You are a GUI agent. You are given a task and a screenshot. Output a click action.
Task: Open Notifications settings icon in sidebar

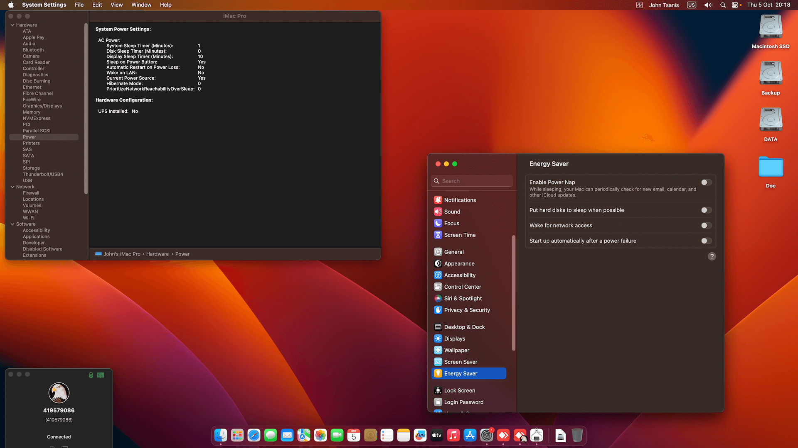[x=438, y=200]
